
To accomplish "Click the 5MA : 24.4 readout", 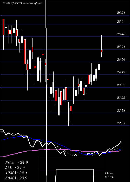I will click(15, 168).
